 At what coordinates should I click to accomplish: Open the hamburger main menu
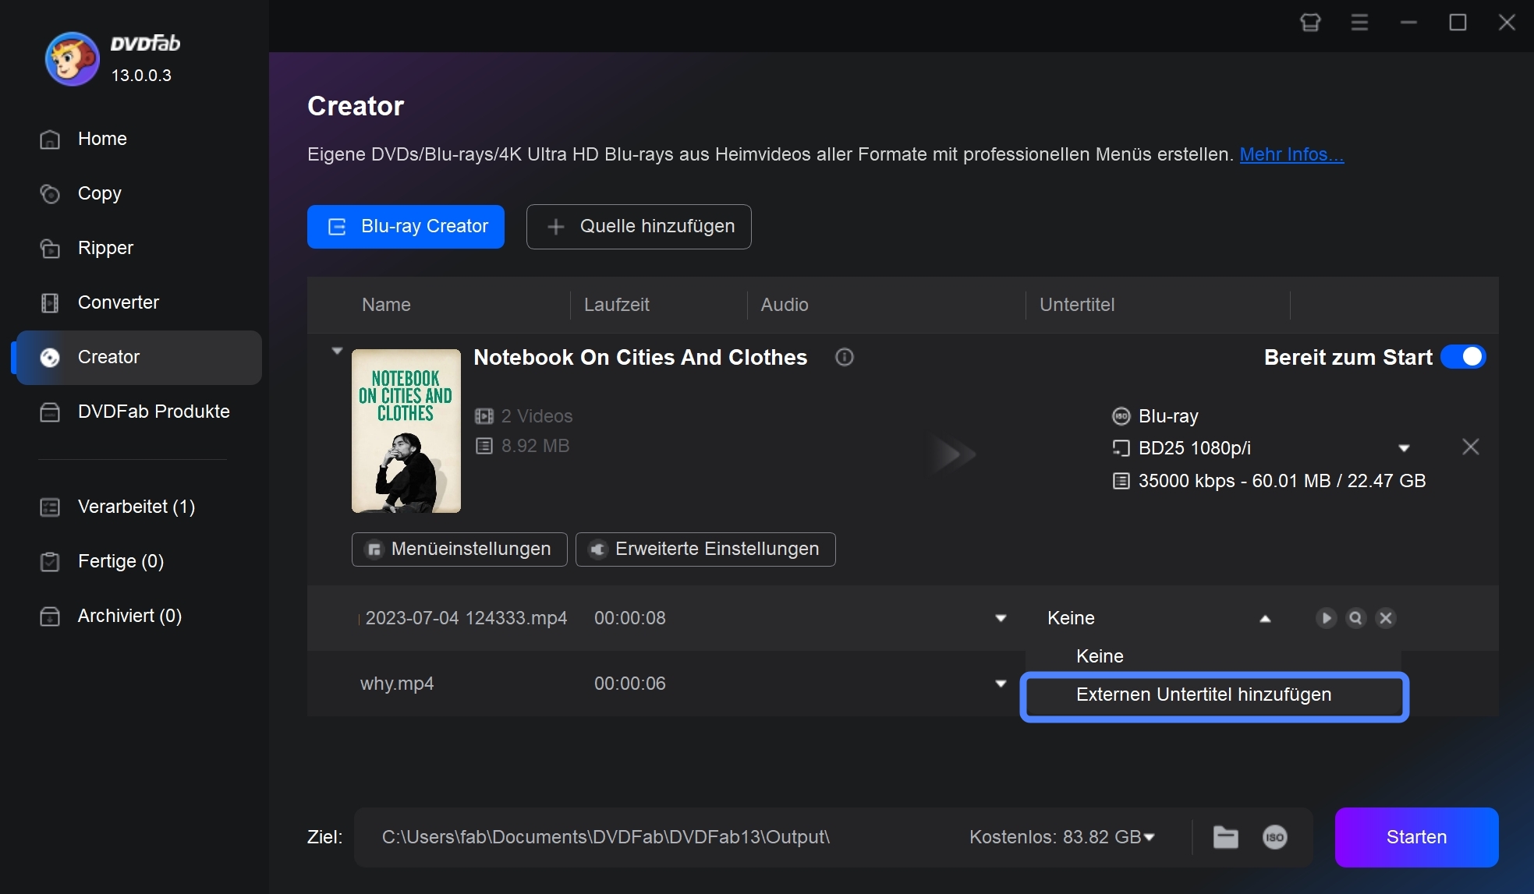pos(1359,23)
